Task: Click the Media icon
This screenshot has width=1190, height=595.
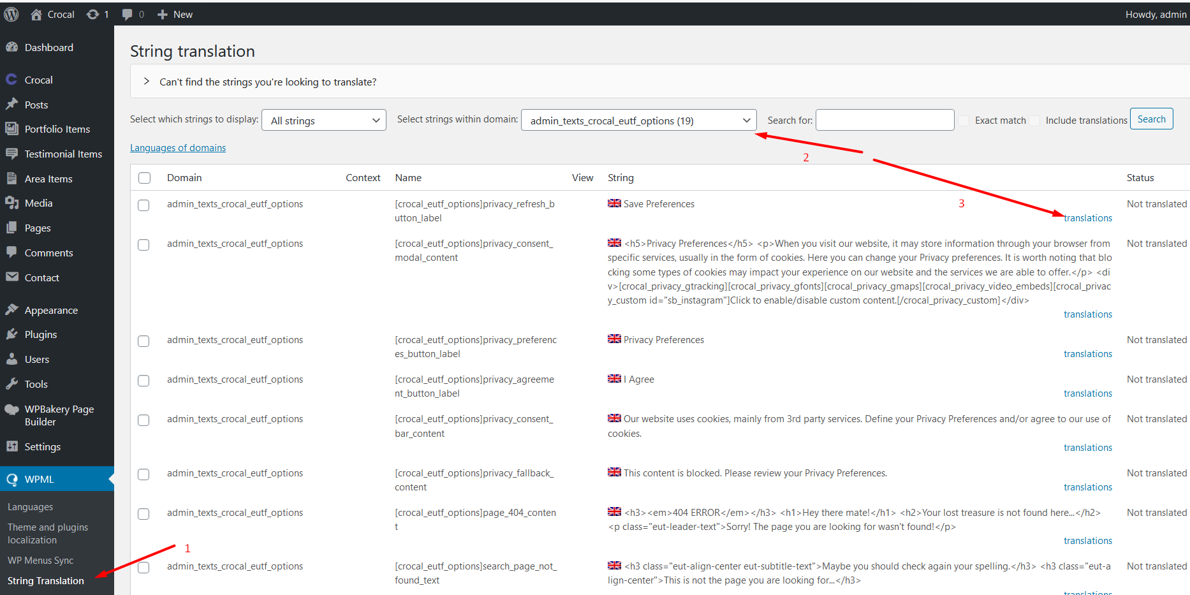Action: point(11,203)
